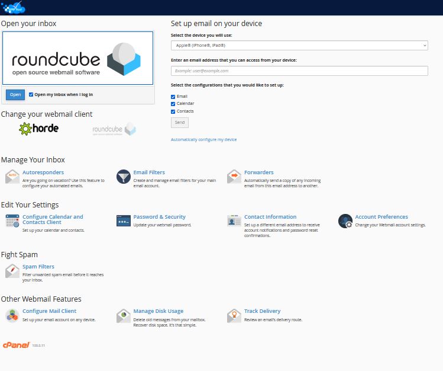
Task: Click the Contact Information card icon
Action: [234, 220]
